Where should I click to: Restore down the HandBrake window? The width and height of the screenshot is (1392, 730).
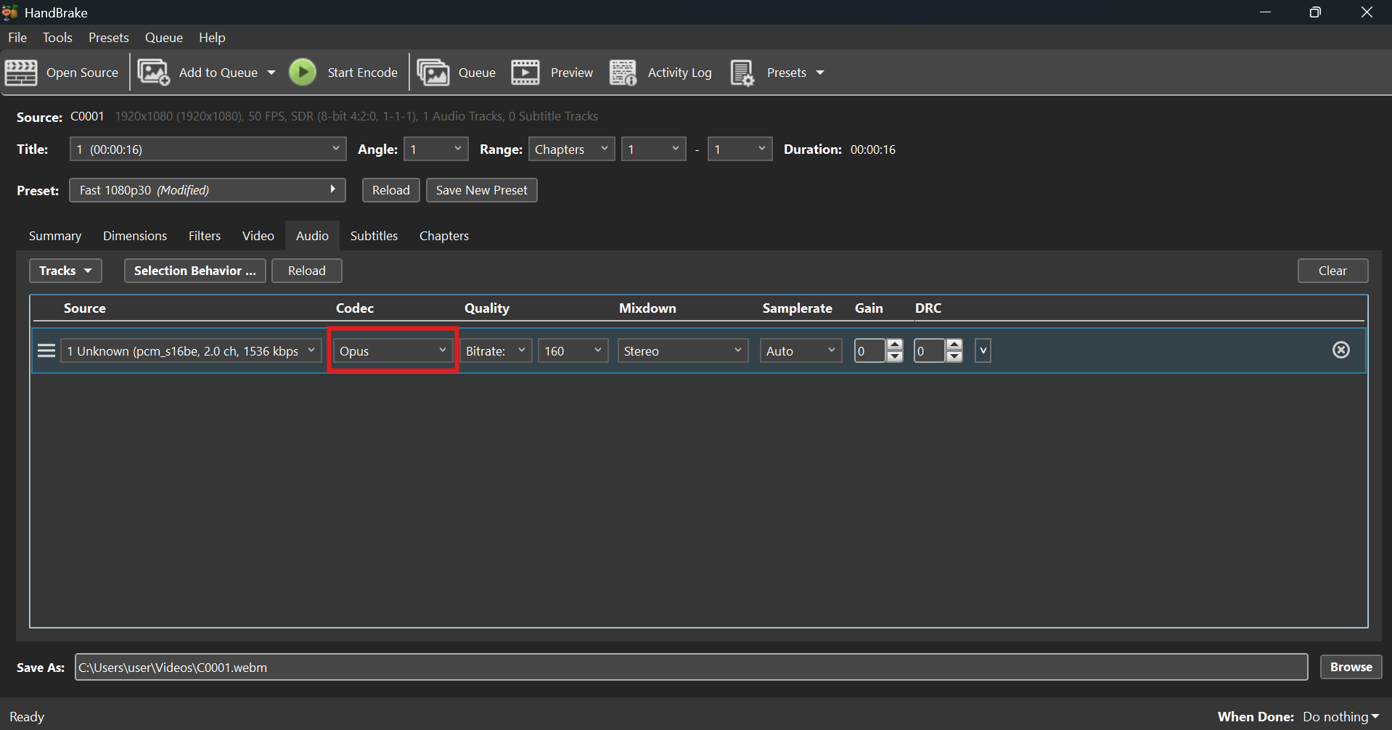[x=1315, y=12]
